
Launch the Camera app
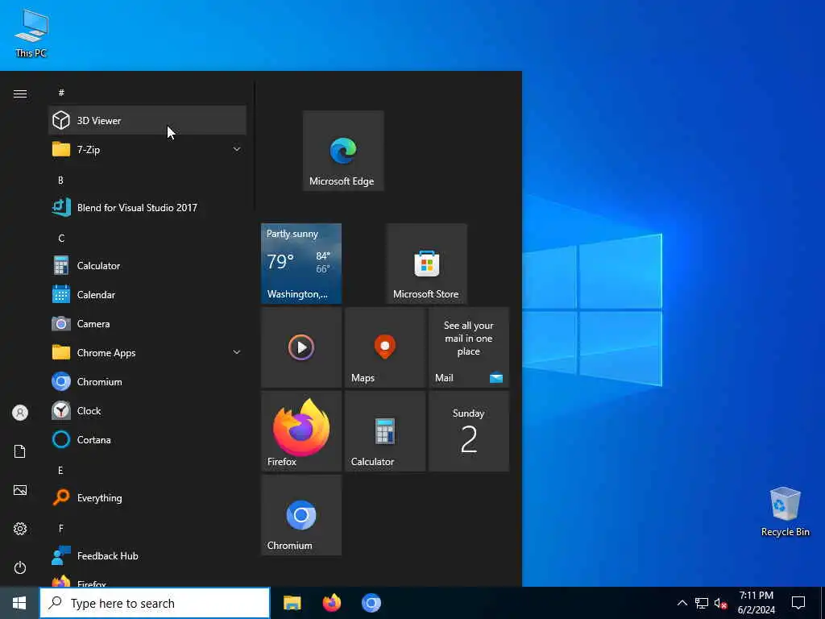click(147, 323)
